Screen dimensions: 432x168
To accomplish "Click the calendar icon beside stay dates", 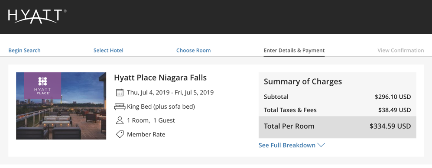I will (120, 92).
